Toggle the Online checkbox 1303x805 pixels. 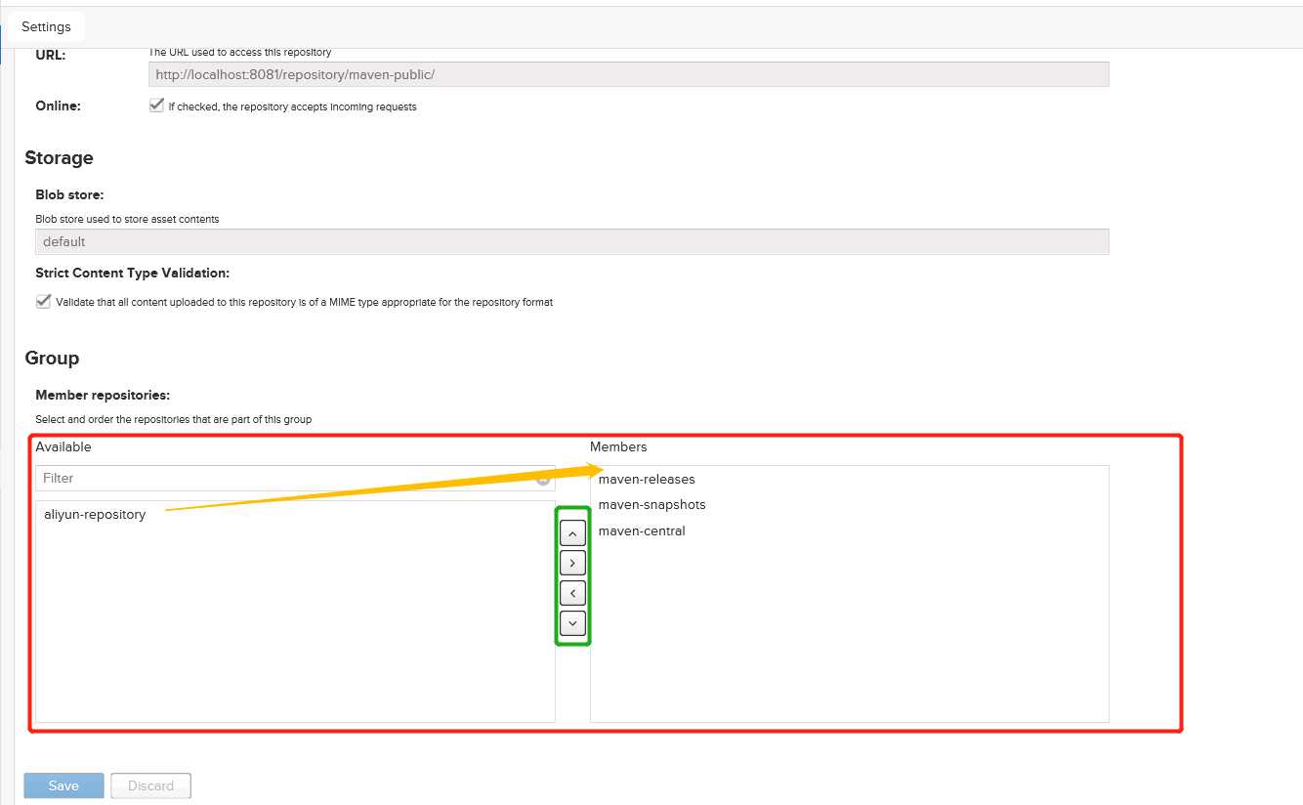[x=156, y=106]
